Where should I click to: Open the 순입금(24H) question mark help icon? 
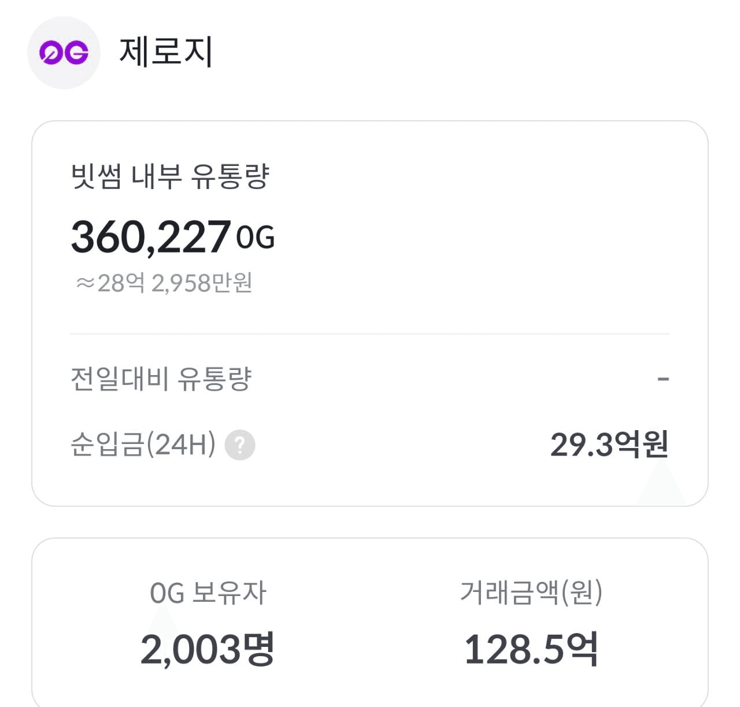tap(240, 445)
